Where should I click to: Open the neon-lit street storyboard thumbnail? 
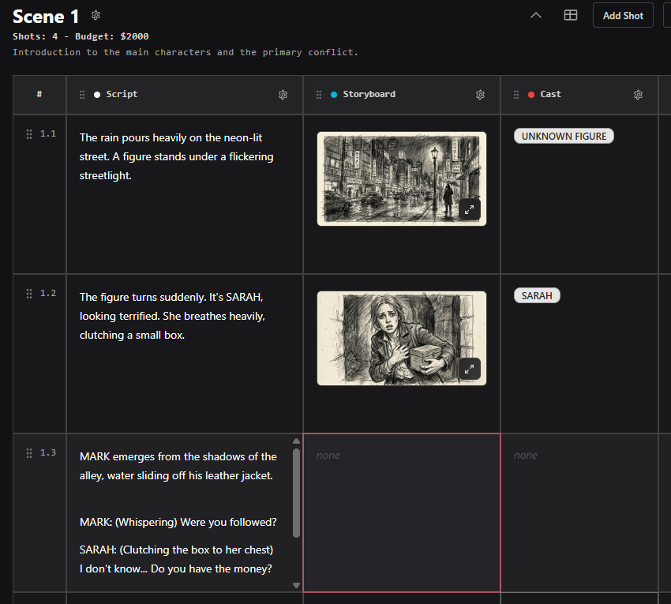(x=401, y=178)
